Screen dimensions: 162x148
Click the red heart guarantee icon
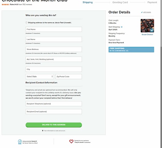coord(72,141)
